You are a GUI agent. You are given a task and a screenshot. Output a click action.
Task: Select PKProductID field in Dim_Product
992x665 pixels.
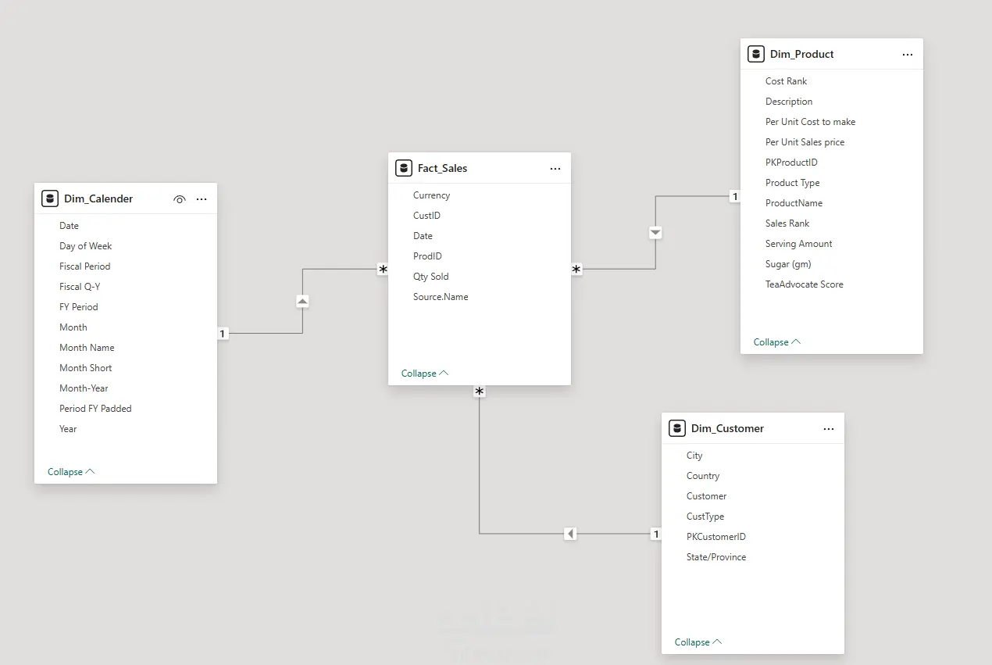point(791,163)
